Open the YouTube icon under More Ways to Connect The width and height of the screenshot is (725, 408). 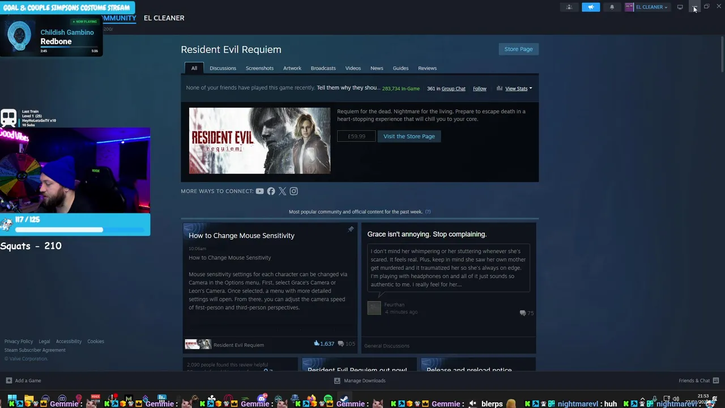259,191
